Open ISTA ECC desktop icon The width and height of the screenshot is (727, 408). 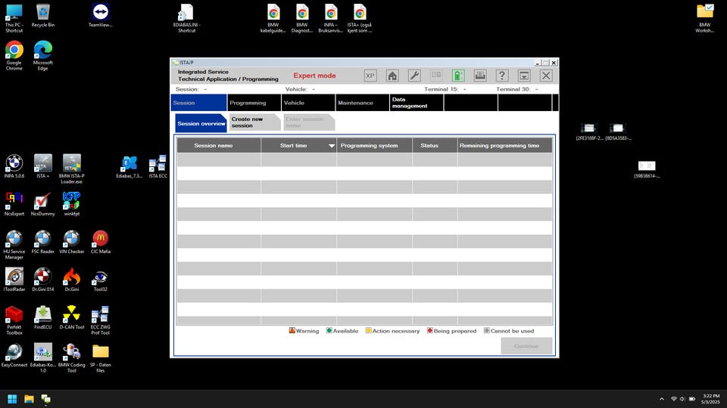tap(158, 167)
